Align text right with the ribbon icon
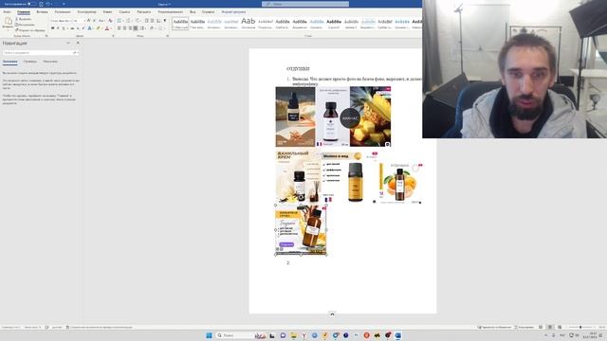This screenshot has width=607, height=341. tap(130, 28)
